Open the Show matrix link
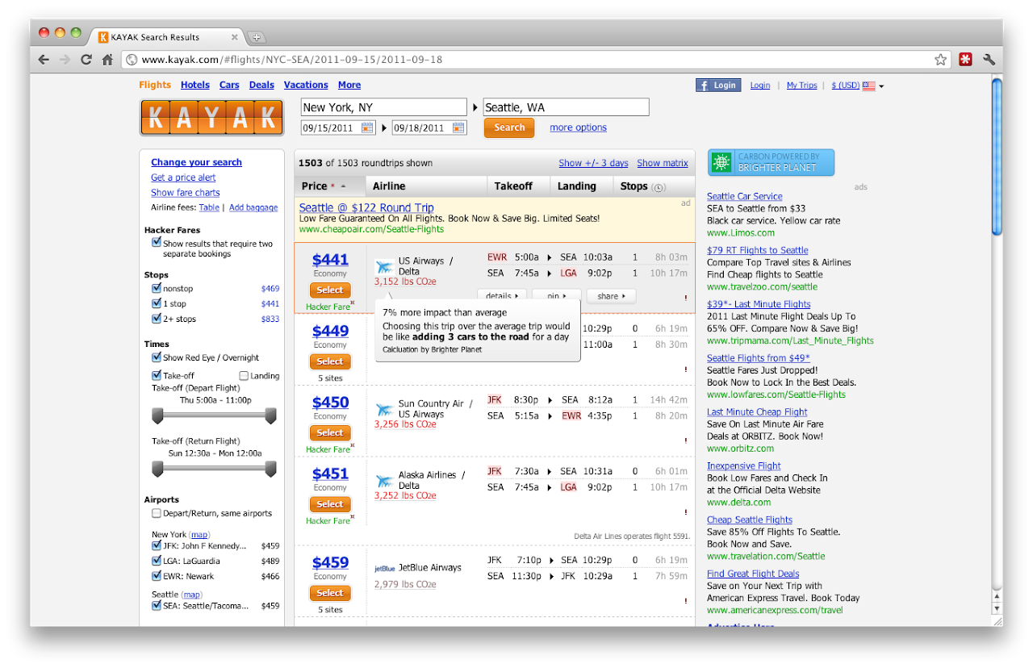 [663, 163]
